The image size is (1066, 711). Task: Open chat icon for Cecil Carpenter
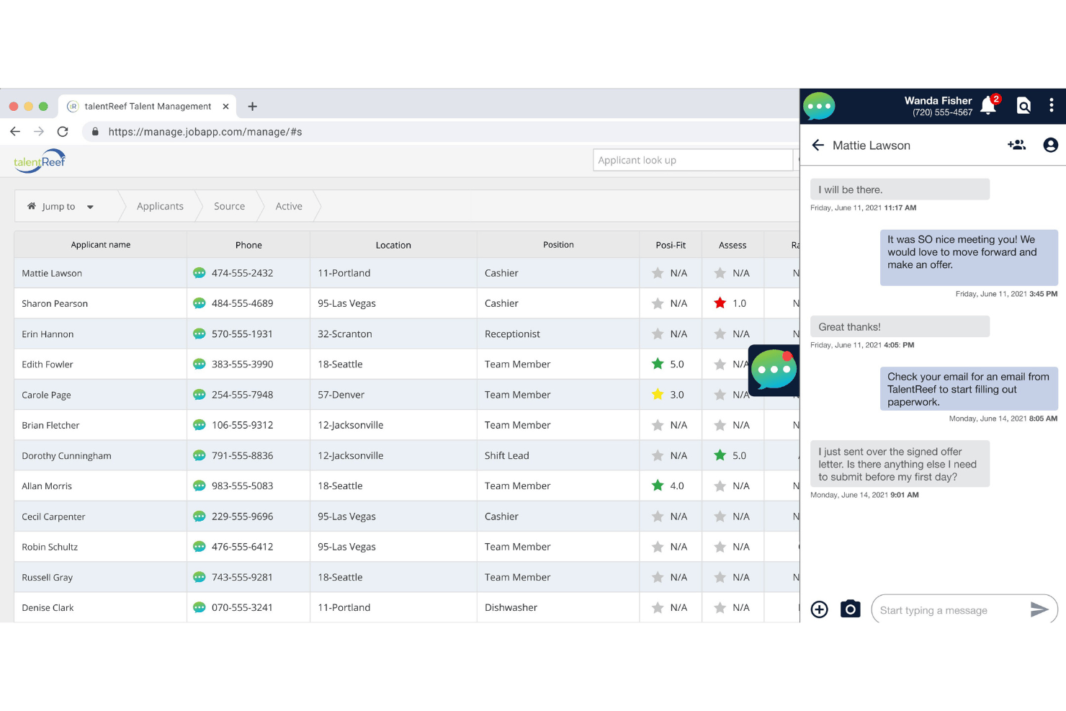[200, 517]
